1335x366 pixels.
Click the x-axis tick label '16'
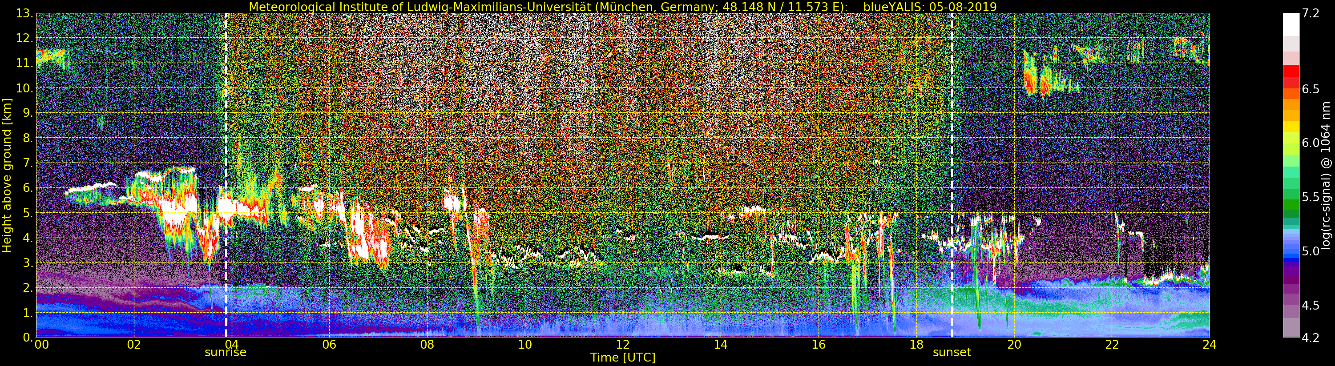819,344
